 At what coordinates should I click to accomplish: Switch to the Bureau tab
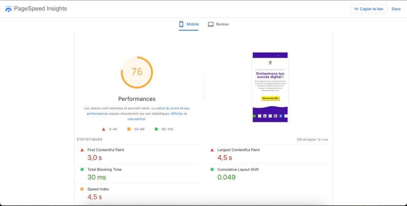click(218, 24)
